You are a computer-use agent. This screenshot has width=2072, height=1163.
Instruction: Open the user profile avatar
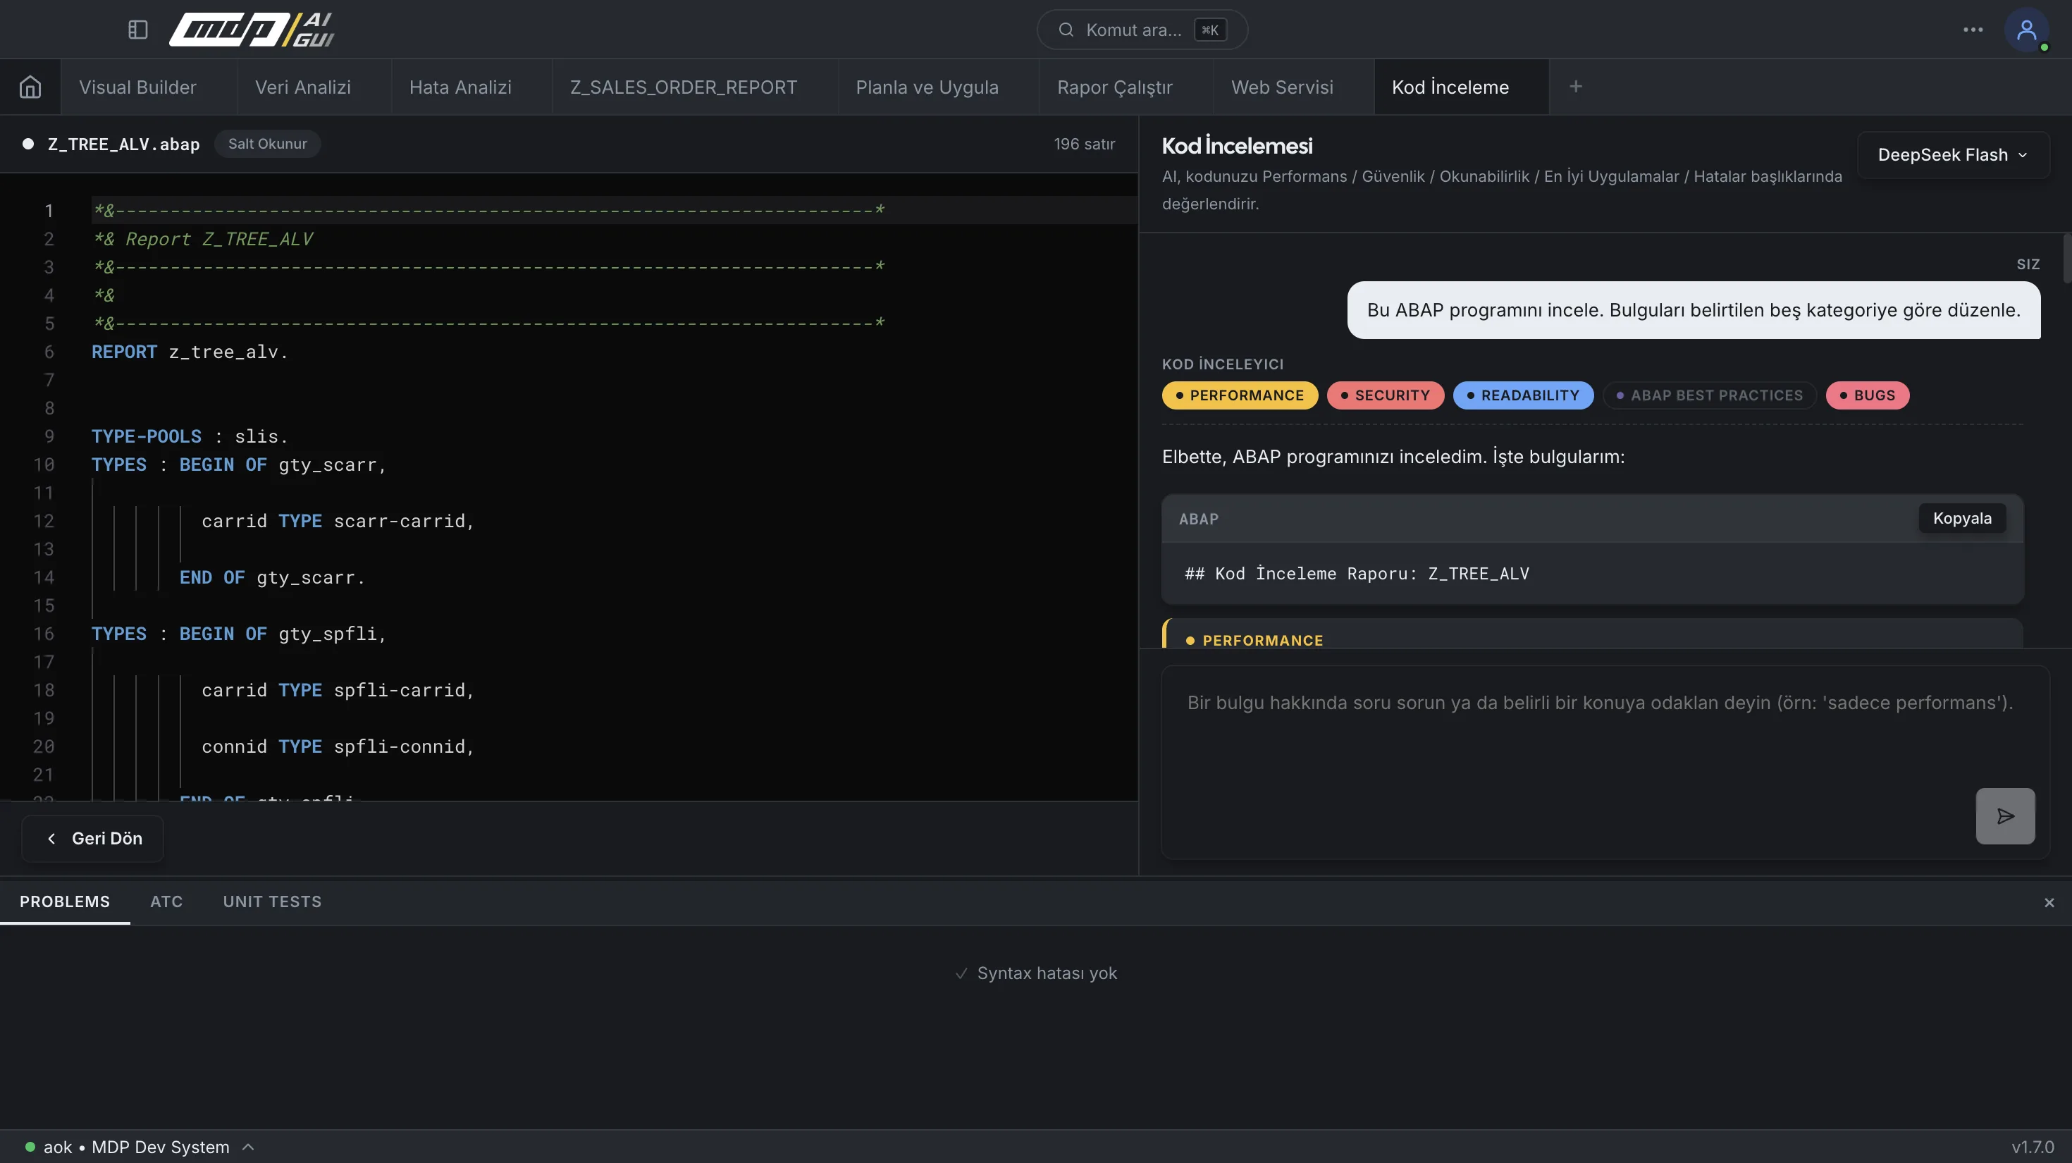click(2026, 30)
